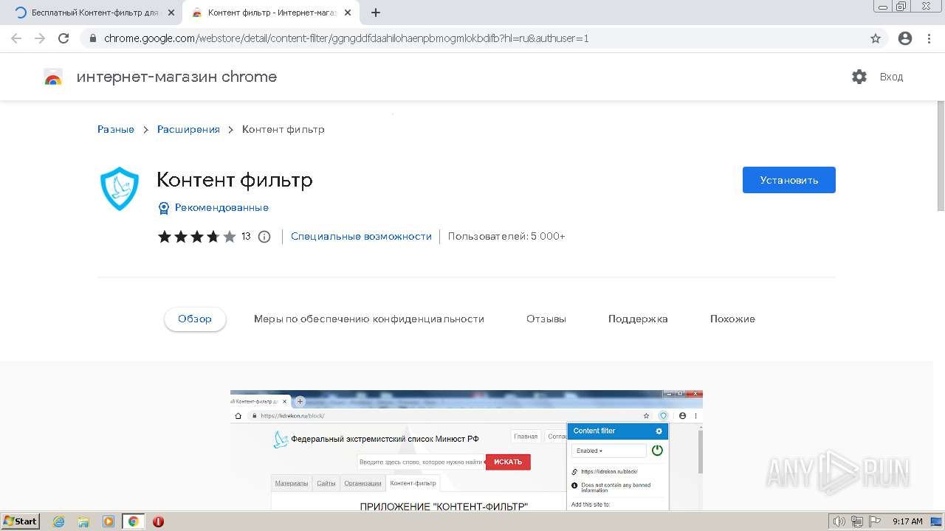Switch to Chrome on the taskbar
The height and width of the screenshot is (531, 945).
click(x=134, y=521)
